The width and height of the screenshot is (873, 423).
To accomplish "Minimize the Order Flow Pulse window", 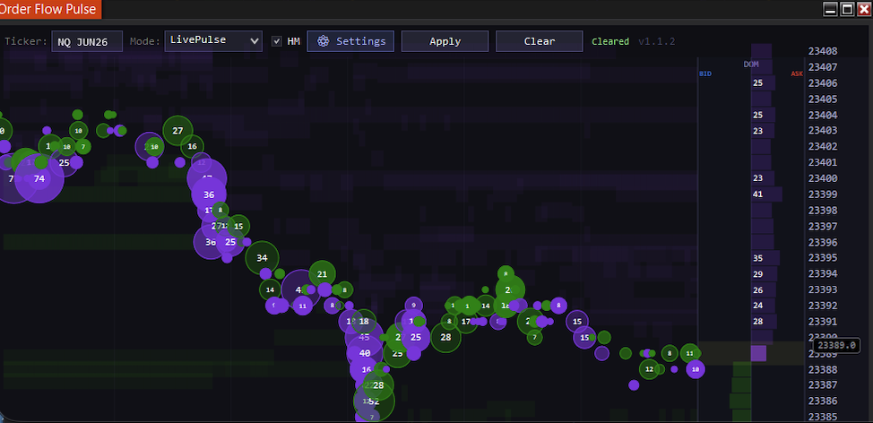I will coord(830,9).
